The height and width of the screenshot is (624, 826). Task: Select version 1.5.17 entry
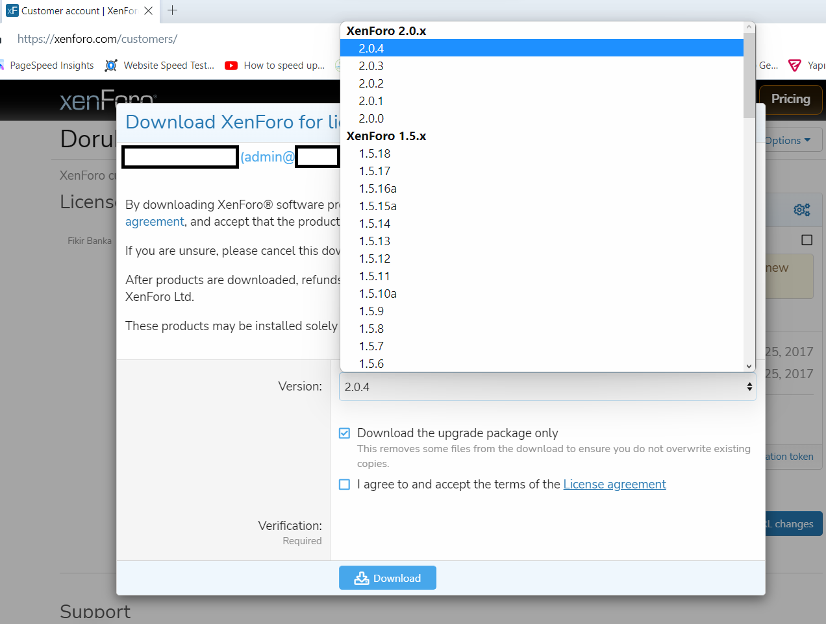coord(542,171)
